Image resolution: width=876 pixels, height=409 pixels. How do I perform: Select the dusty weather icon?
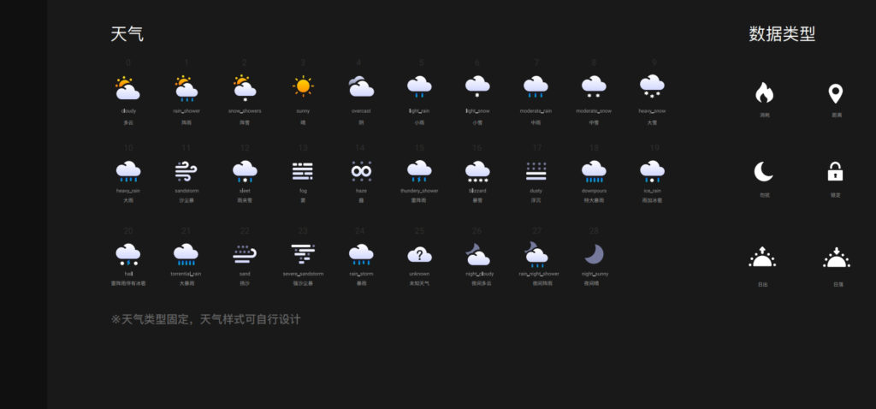coord(536,171)
